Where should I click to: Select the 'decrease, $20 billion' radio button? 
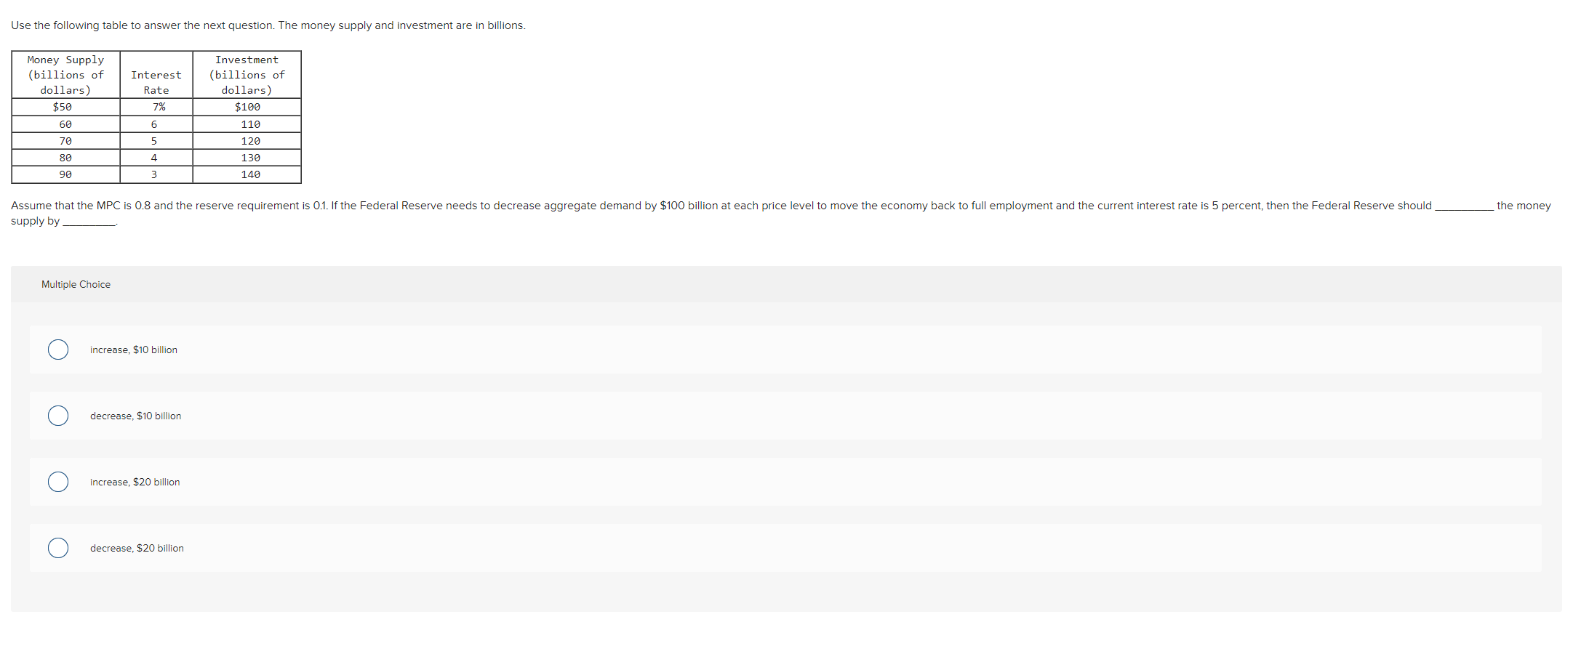pyautogui.click(x=58, y=548)
